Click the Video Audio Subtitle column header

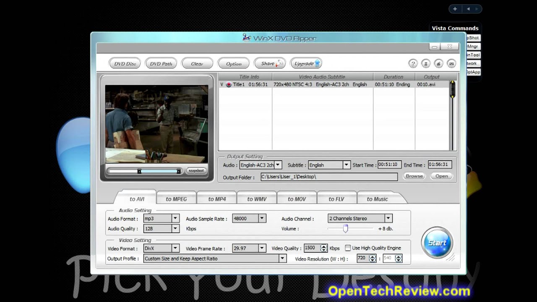click(x=322, y=77)
